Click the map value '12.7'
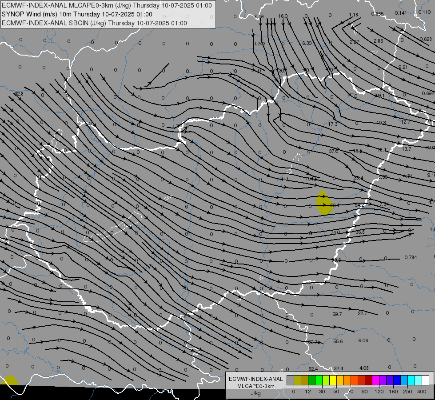The width and height of the screenshot is (435, 400). coord(405,122)
